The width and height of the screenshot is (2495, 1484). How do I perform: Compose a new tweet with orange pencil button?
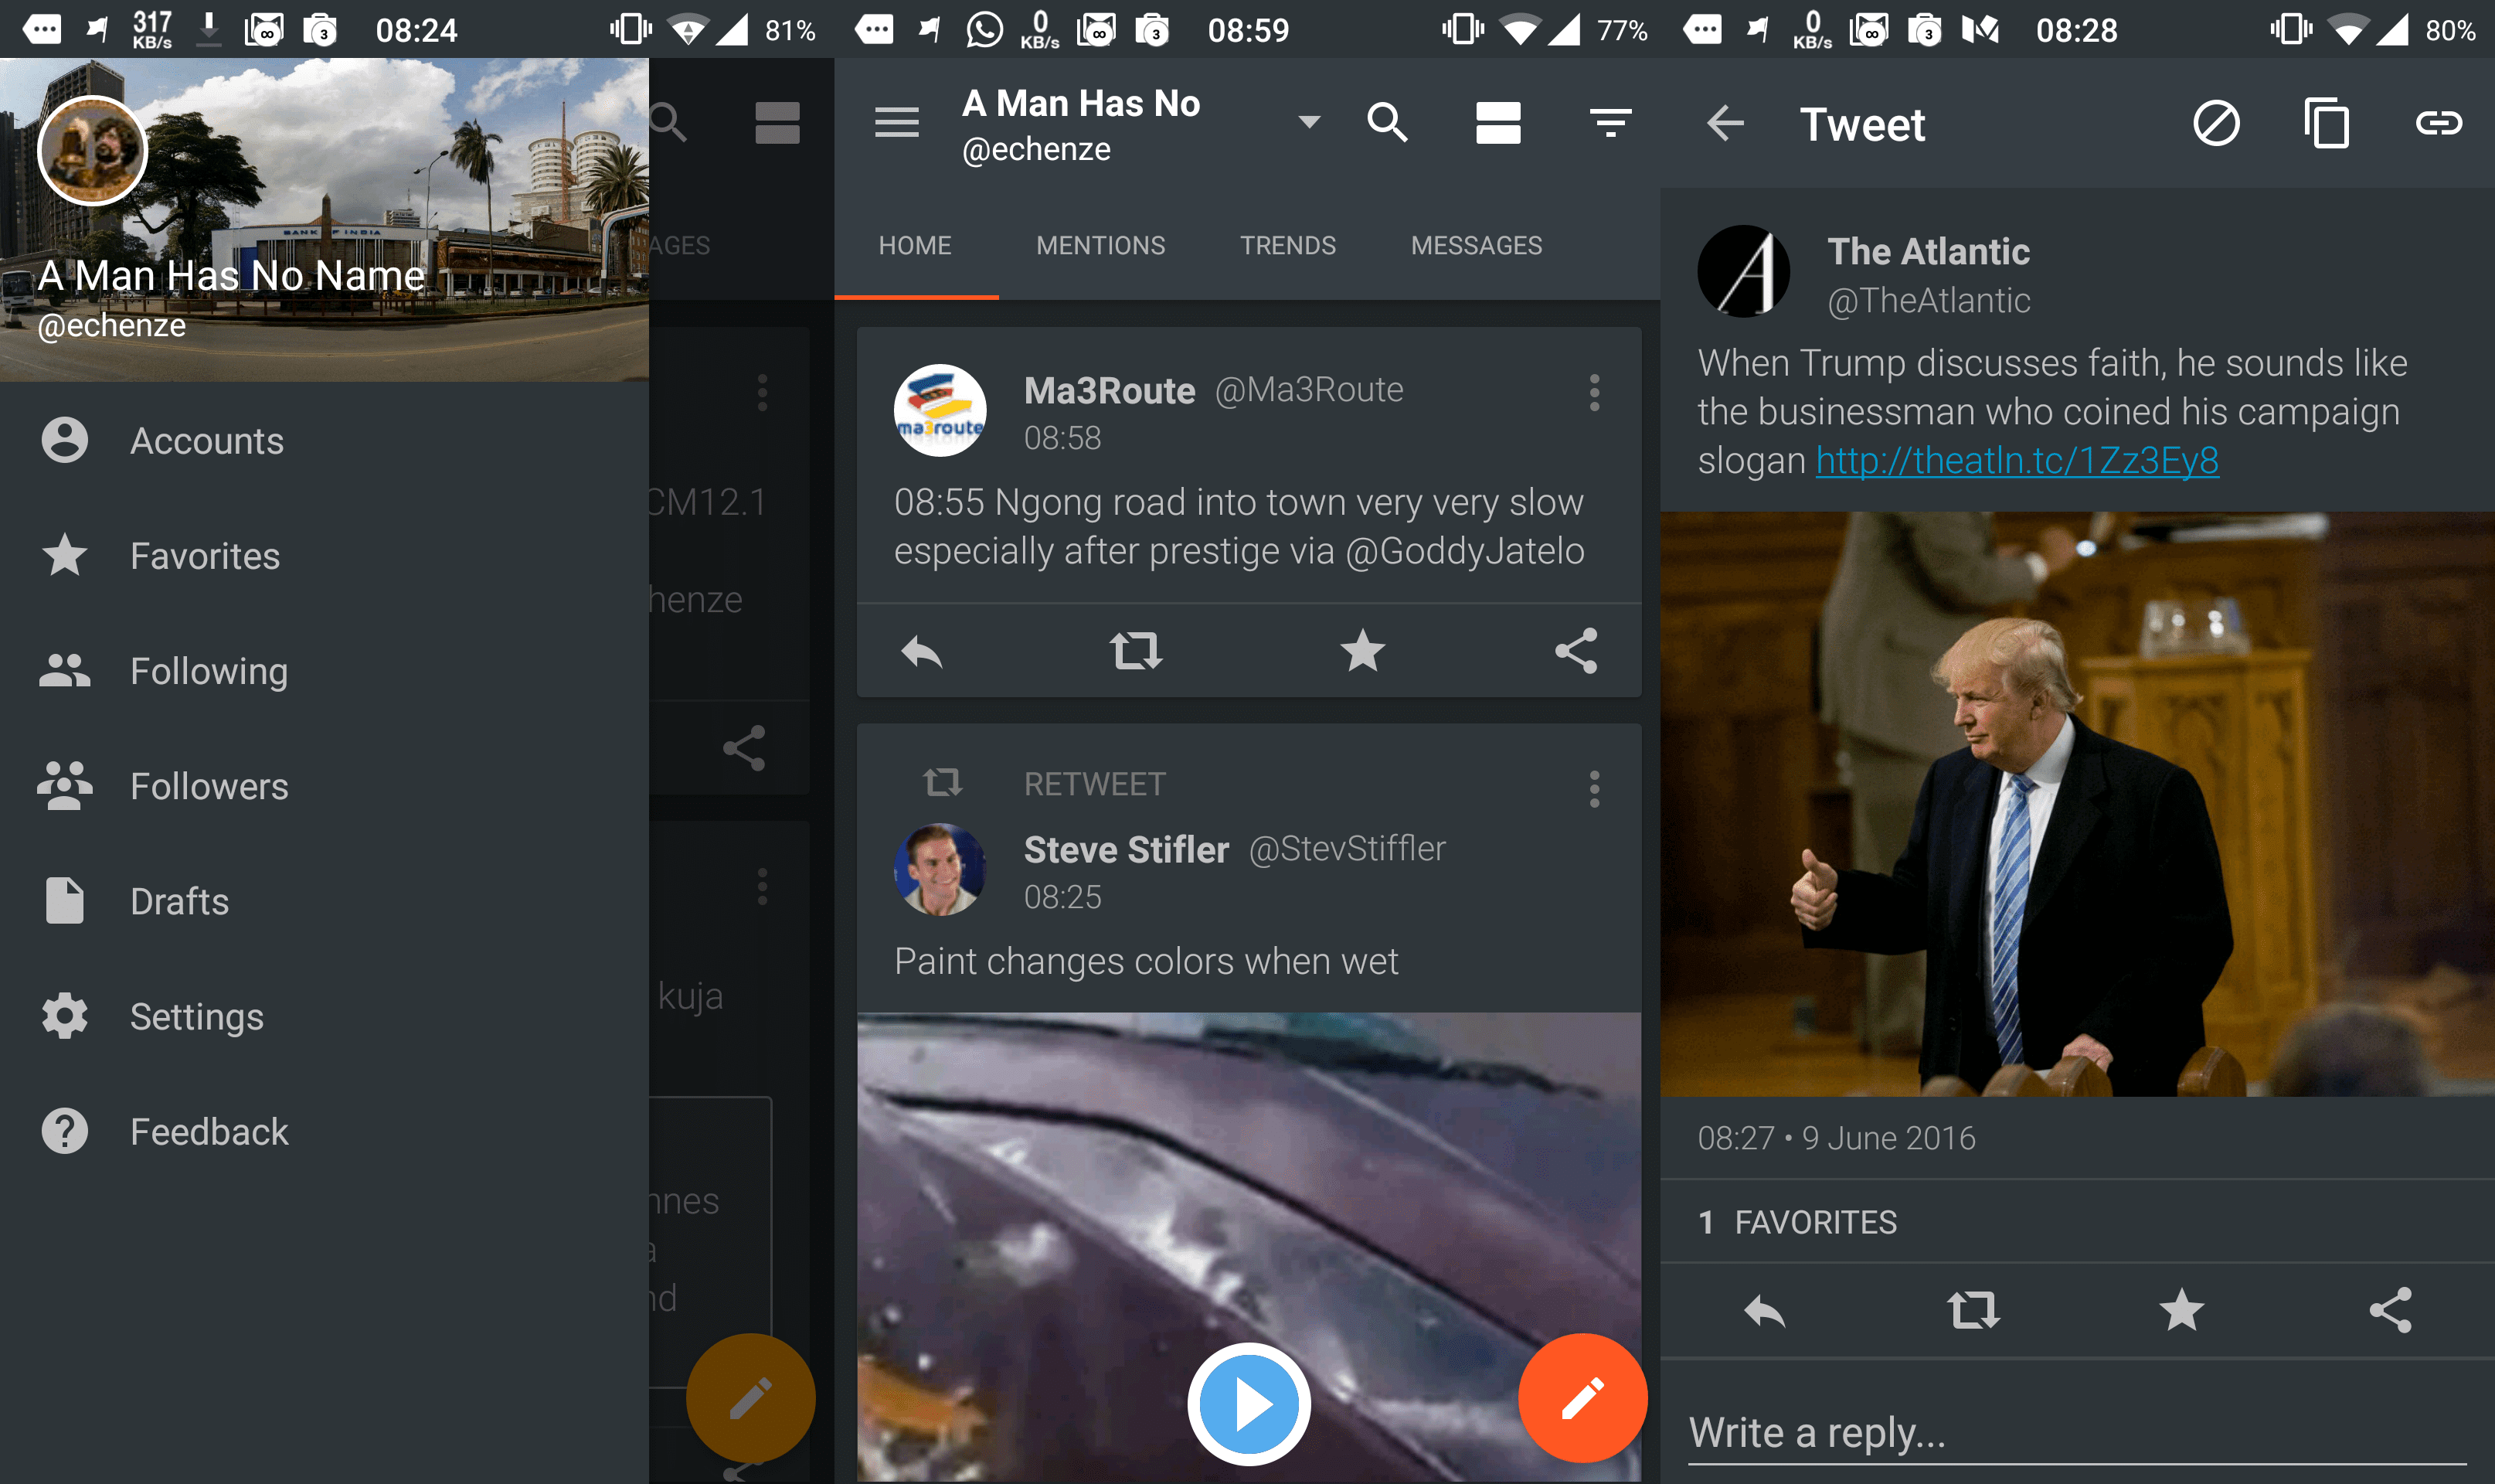1582,1398
